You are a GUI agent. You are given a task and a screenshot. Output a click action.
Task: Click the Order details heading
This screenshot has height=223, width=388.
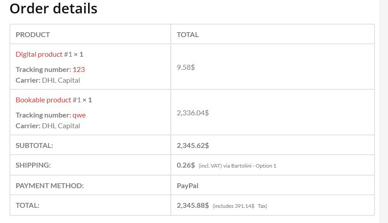(x=53, y=8)
